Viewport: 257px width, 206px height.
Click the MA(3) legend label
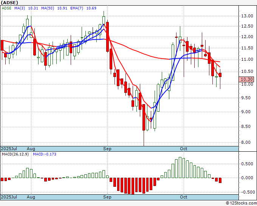(20, 8)
